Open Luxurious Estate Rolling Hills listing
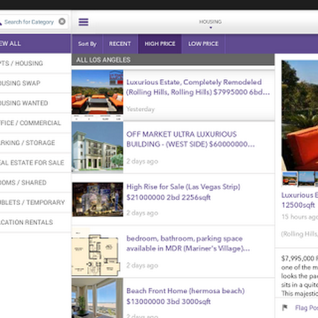 pyautogui.click(x=198, y=87)
